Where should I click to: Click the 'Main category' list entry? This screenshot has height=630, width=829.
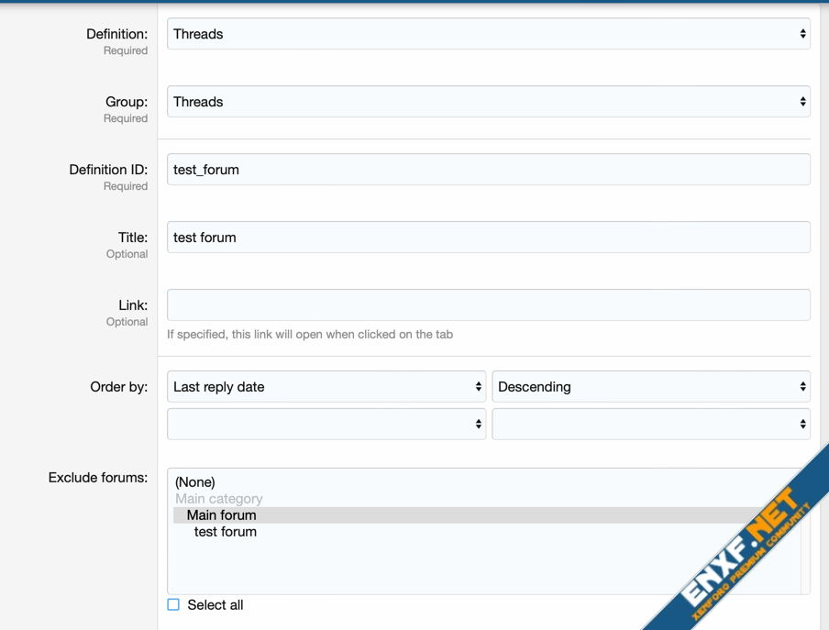[219, 499]
